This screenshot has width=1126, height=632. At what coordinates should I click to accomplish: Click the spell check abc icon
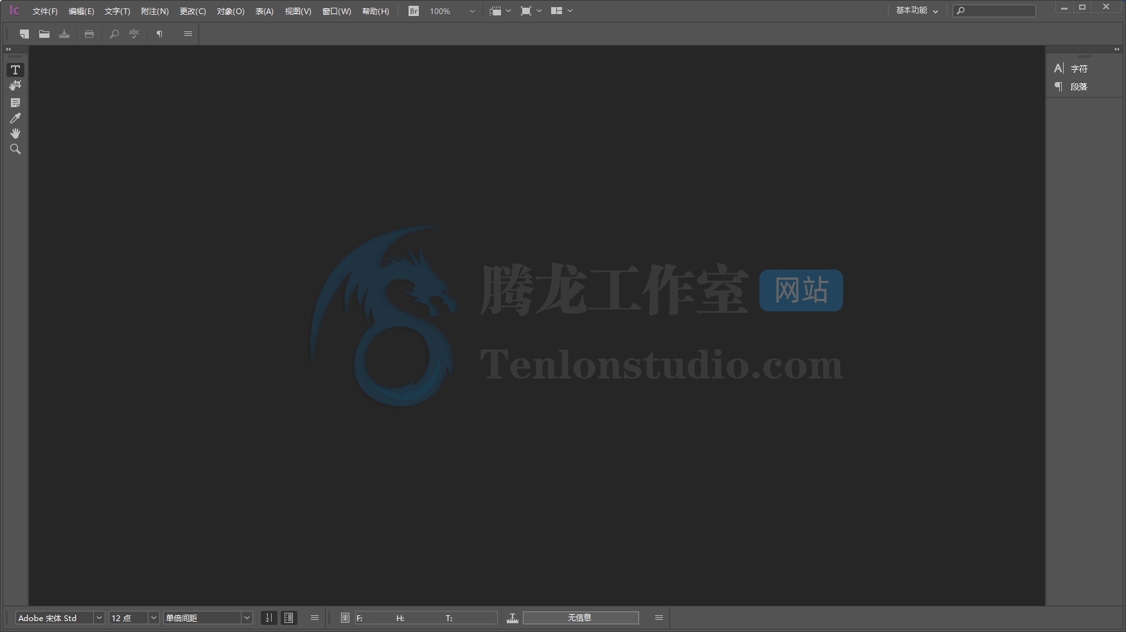pos(134,34)
